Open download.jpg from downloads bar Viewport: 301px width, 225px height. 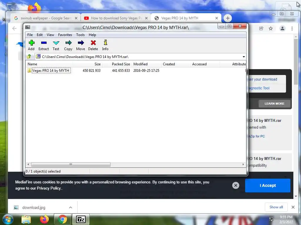(34, 207)
